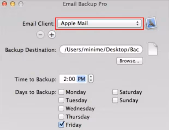Enable the Wednesday checkbox
Screen dimensions: 169x130
61,108
